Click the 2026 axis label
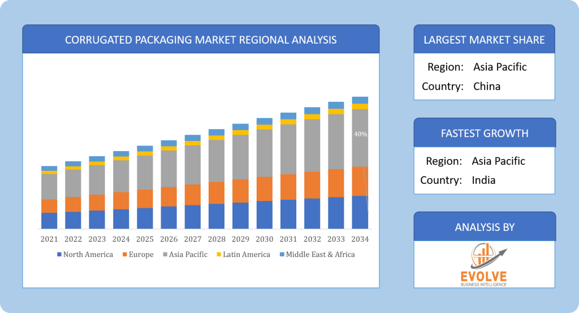Image resolution: width=579 pixels, height=313 pixels. (168, 239)
